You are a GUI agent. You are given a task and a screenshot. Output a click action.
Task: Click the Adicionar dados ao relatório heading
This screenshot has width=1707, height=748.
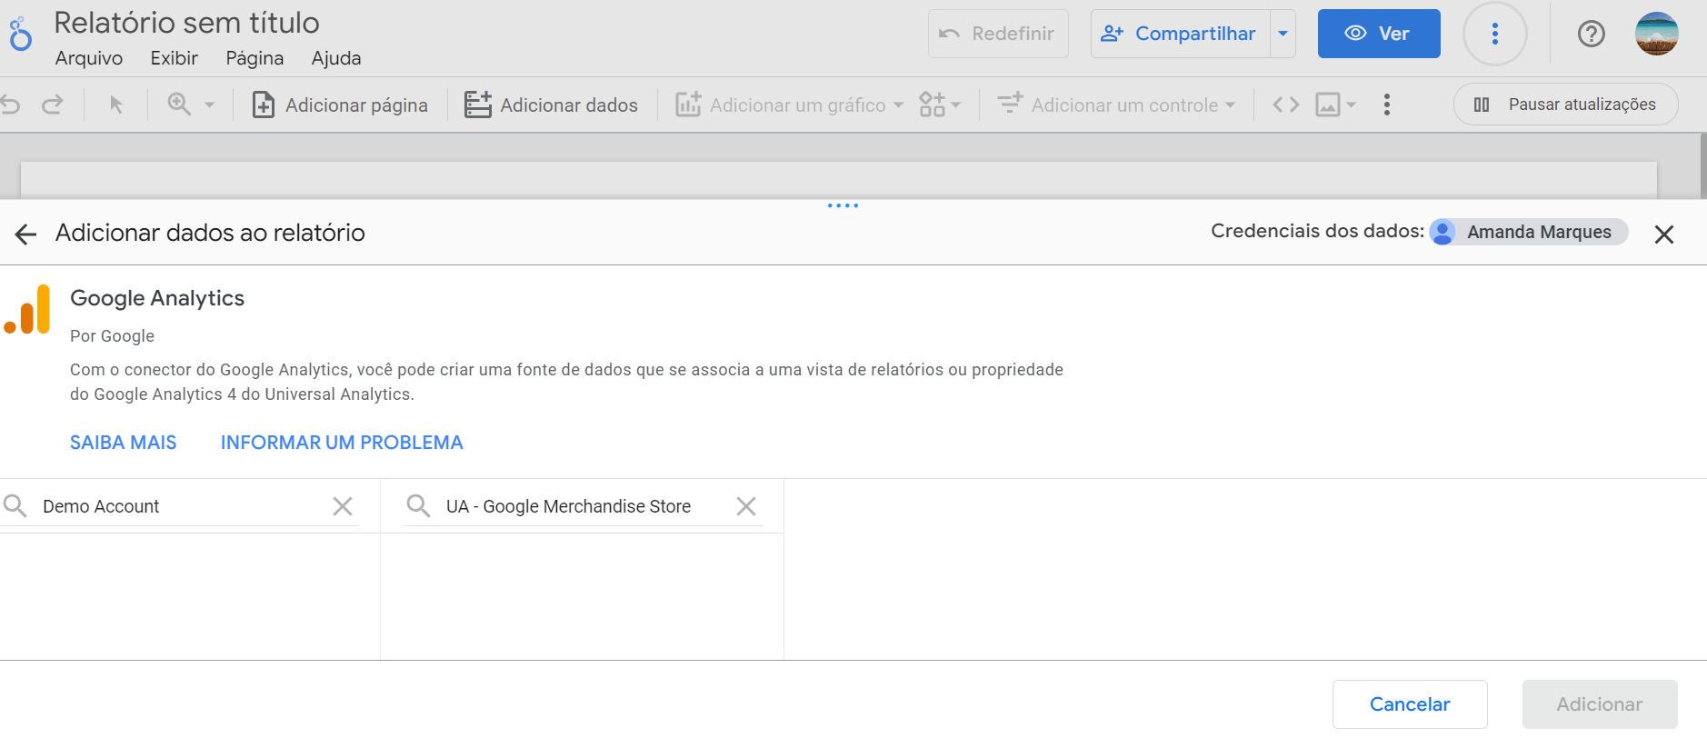[x=210, y=233]
